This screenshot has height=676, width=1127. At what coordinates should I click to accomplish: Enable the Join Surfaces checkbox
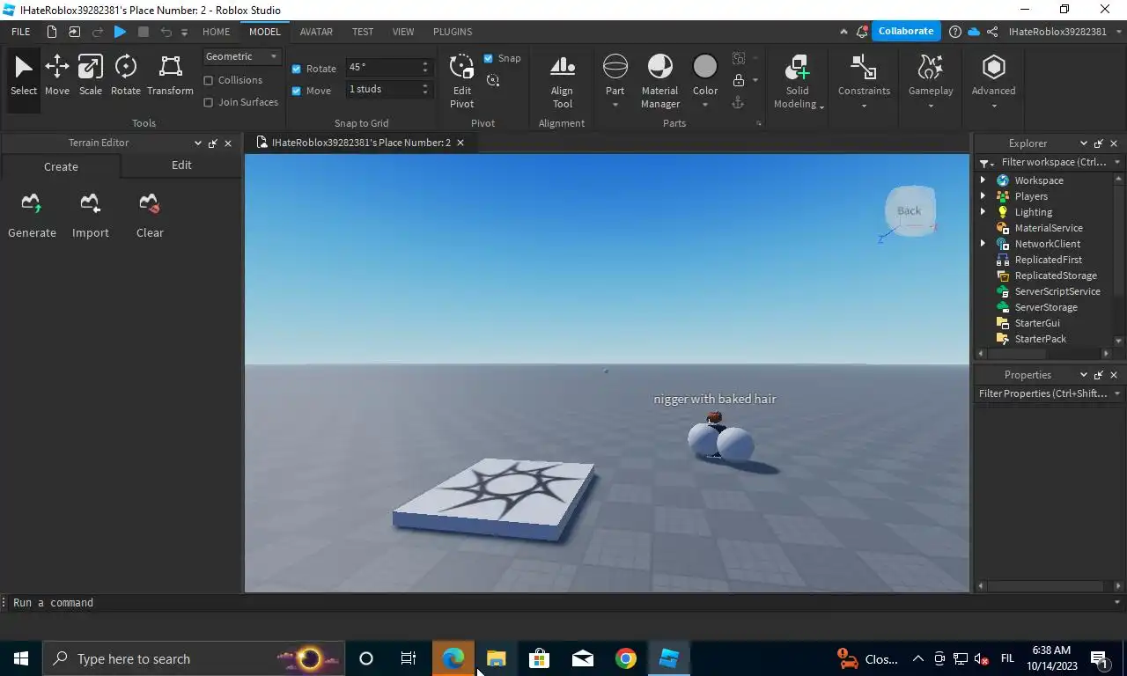click(x=209, y=102)
